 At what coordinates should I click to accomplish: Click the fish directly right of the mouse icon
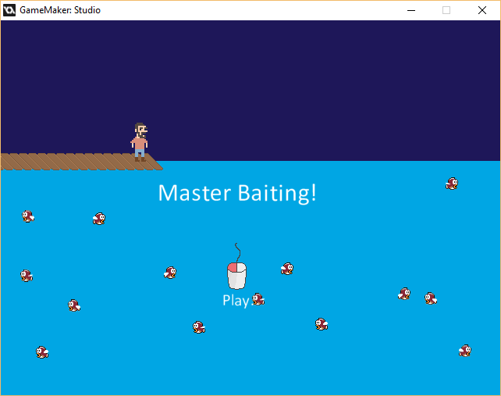287,269
